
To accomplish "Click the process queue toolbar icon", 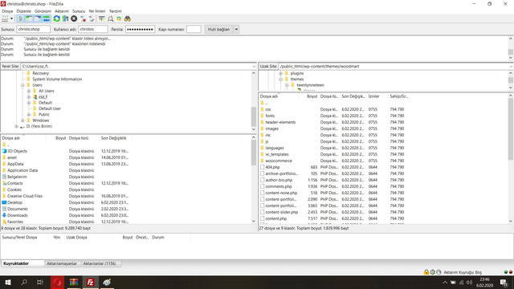I will pyautogui.click(x=66, y=18).
